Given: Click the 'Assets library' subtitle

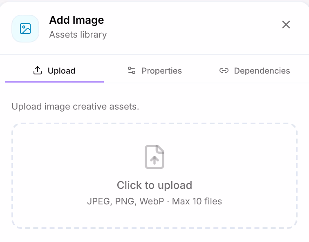Looking at the screenshot, I should (78, 35).
